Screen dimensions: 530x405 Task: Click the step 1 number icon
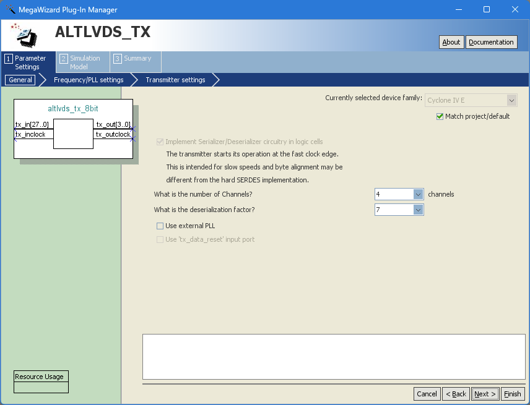[x=9, y=59]
